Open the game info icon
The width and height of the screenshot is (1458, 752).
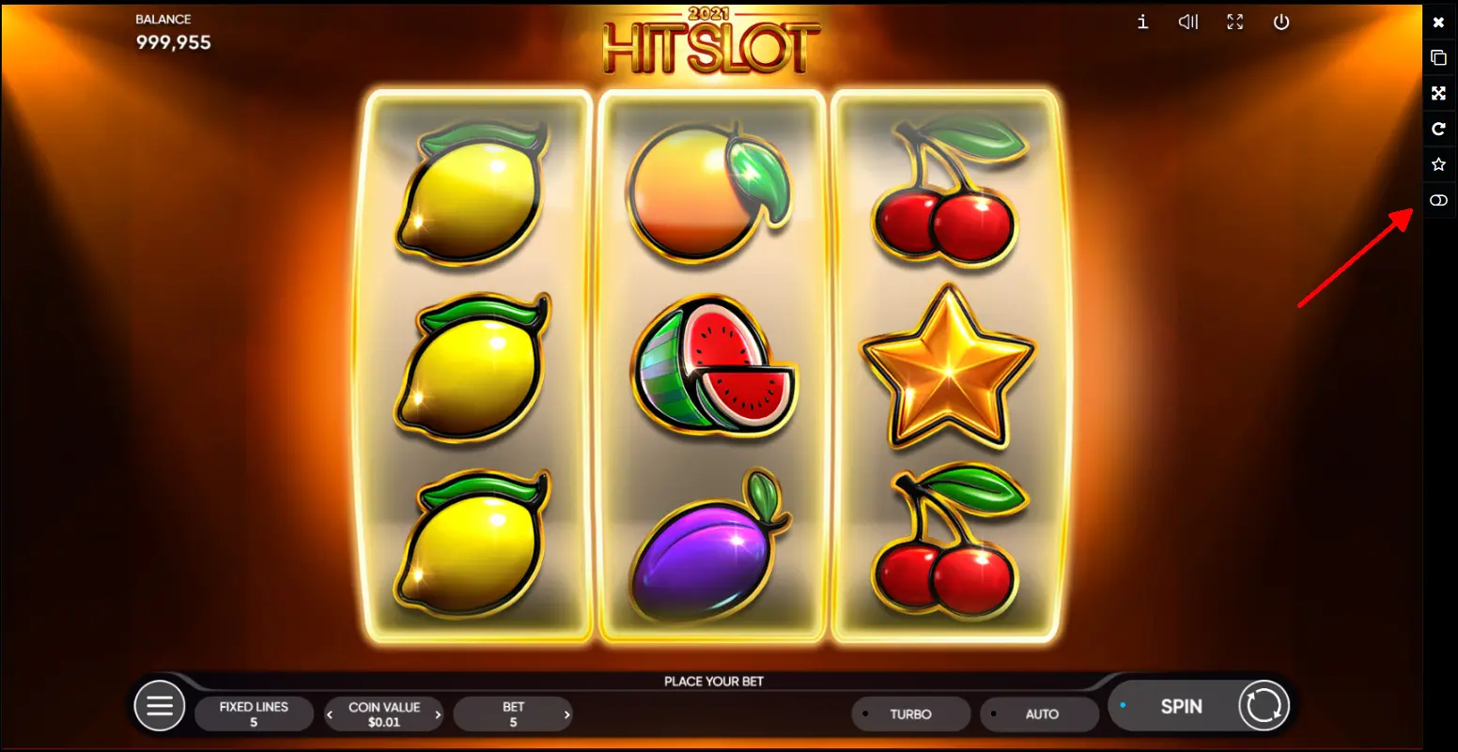[x=1142, y=23]
